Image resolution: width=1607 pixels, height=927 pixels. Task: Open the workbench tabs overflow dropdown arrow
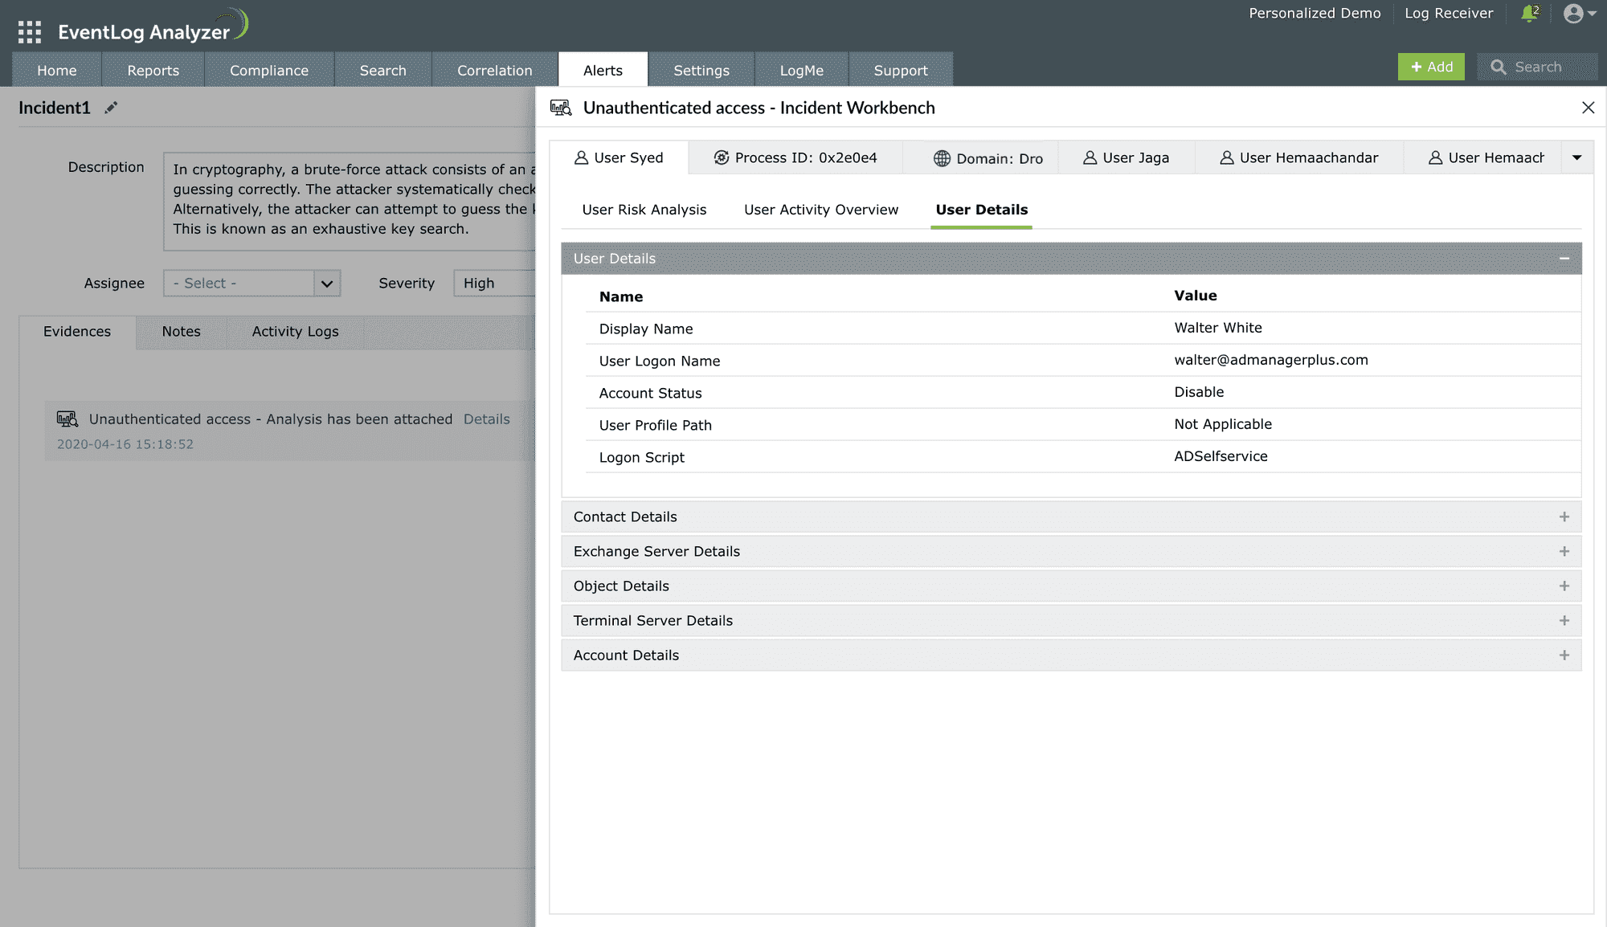tap(1576, 158)
